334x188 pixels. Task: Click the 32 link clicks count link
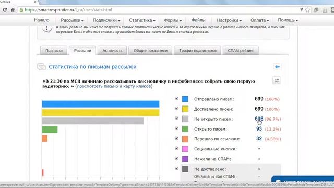[x=259, y=139]
